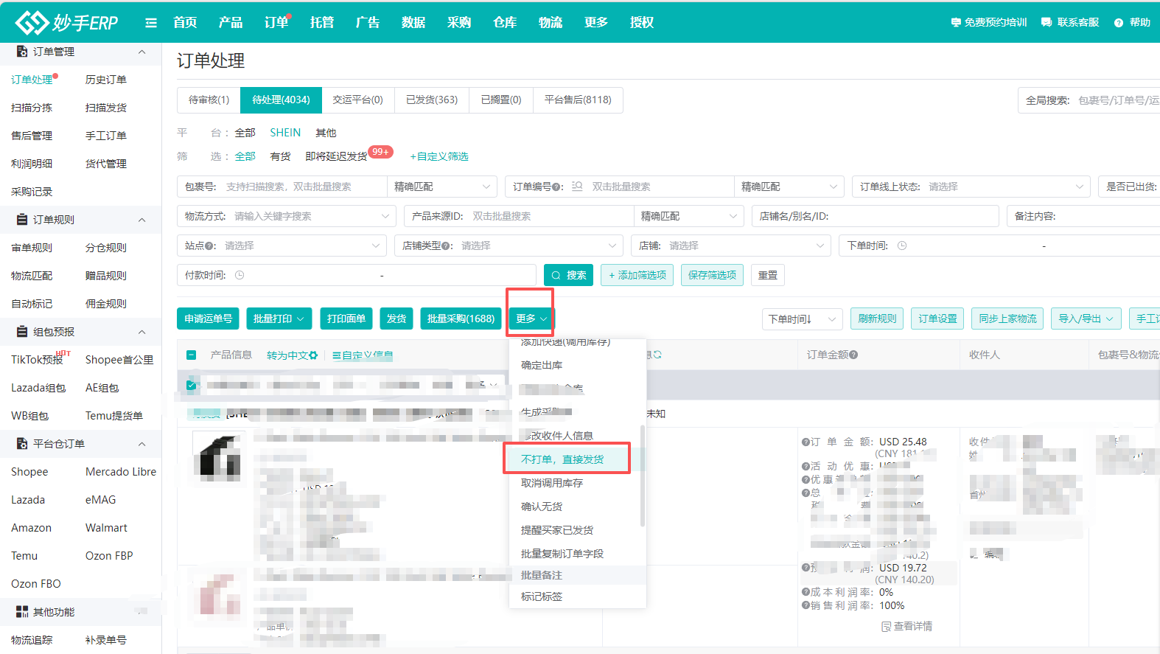Select SHEIN platform filter
The image size is (1160, 654).
click(285, 133)
